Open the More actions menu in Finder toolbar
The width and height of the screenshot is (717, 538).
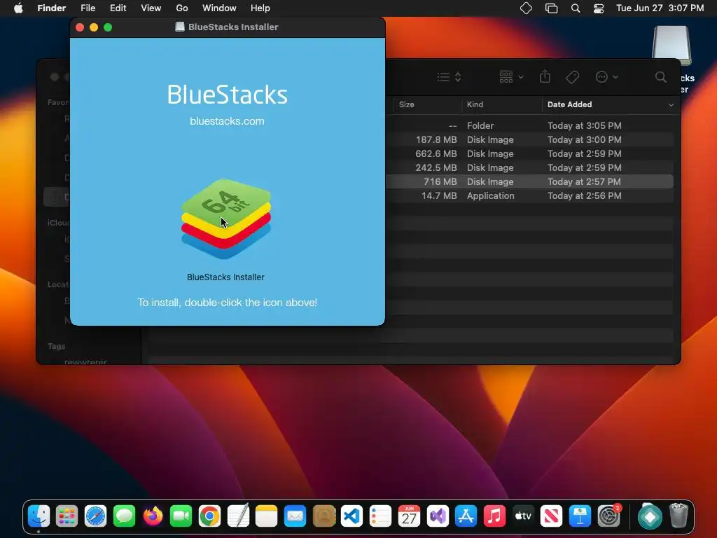coord(607,77)
